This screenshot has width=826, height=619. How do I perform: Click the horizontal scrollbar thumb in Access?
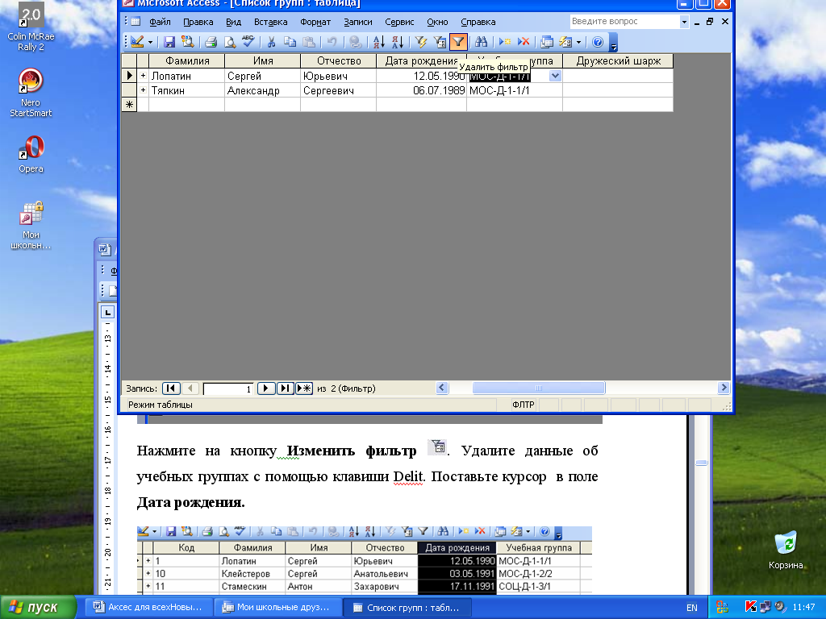point(538,388)
